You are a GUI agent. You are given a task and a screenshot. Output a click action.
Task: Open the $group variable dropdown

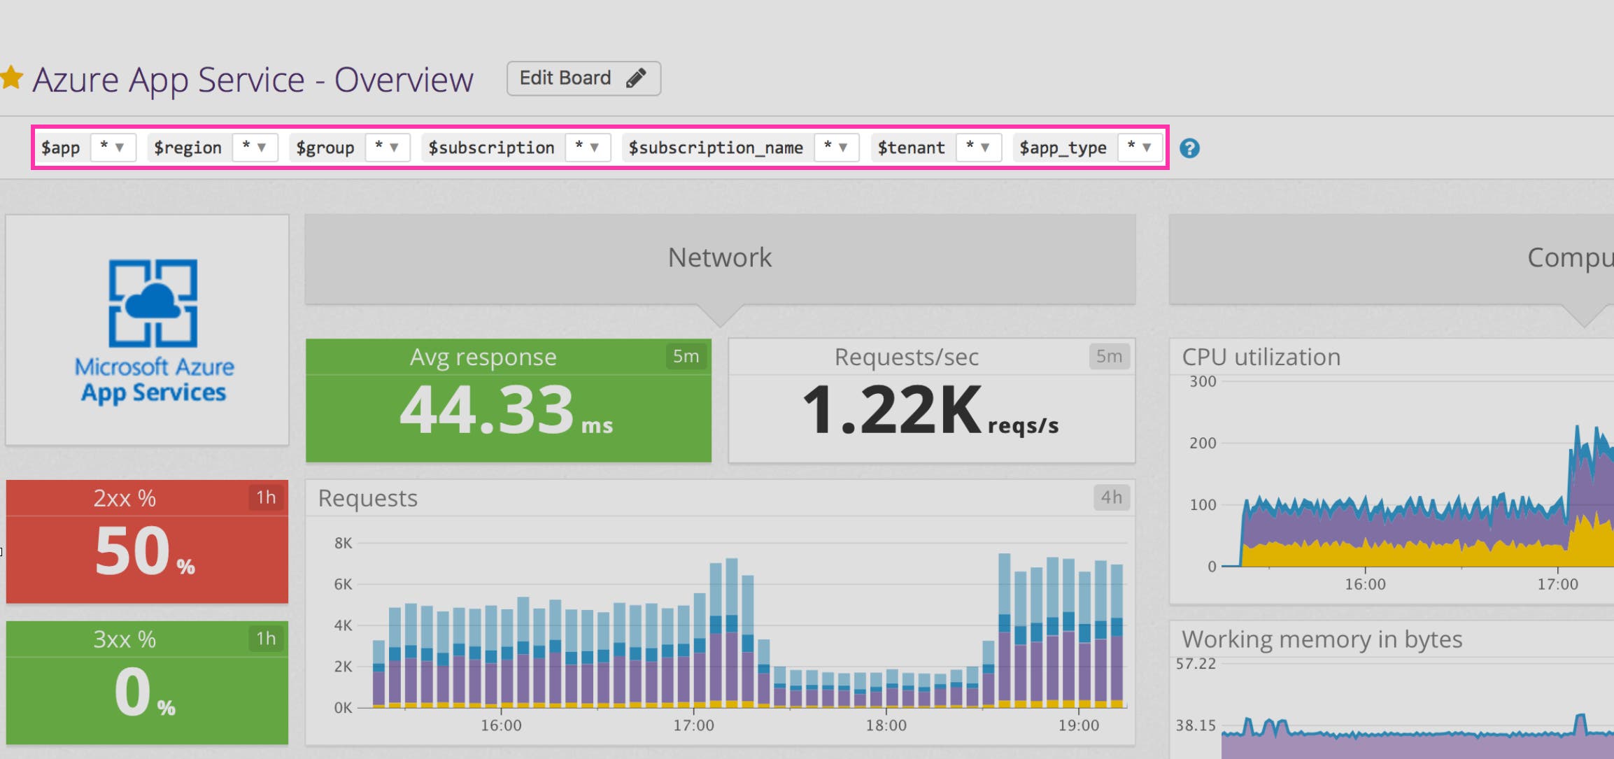tap(387, 148)
